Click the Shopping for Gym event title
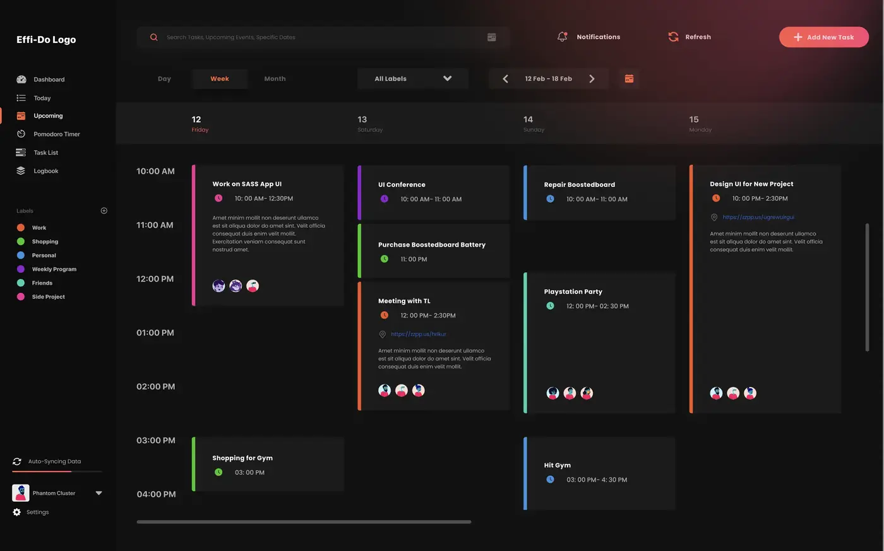Image resolution: width=884 pixels, height=551 pixels. coord(242,458)
